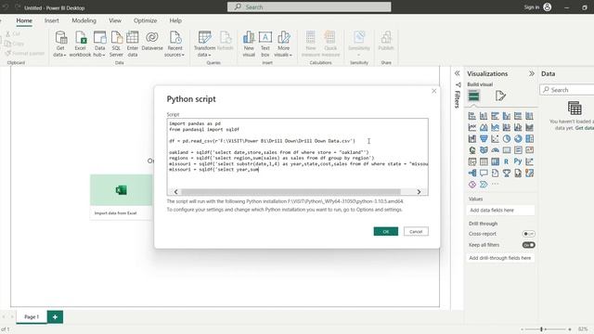Image resolution: width=594 pixels, height=334 pixels.
Task: Choose the Treemap visual
Action: pos(529,138)
